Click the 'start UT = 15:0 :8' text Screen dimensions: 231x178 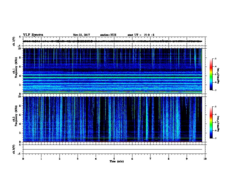tap(141, 35)
